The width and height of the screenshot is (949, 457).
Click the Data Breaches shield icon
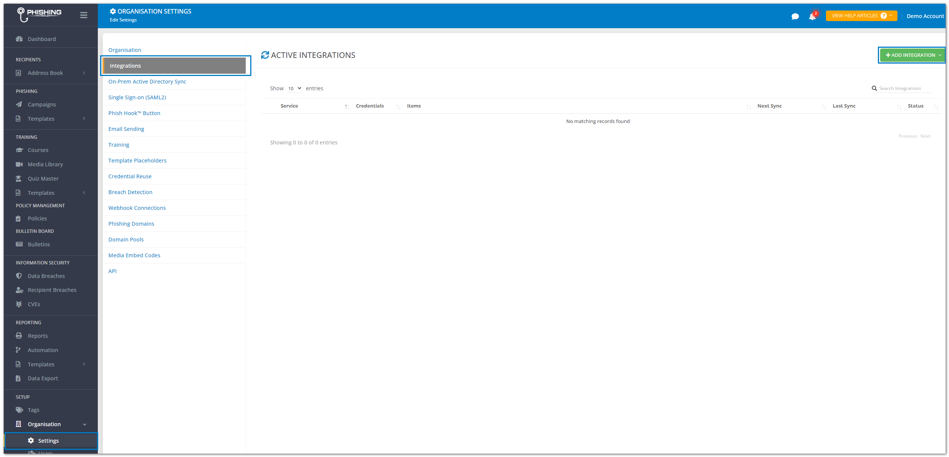[x=19, y=276]
